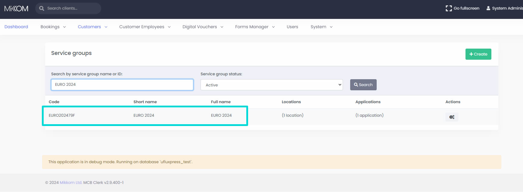Click the Go fullscreen icon

tap(448, 8)
